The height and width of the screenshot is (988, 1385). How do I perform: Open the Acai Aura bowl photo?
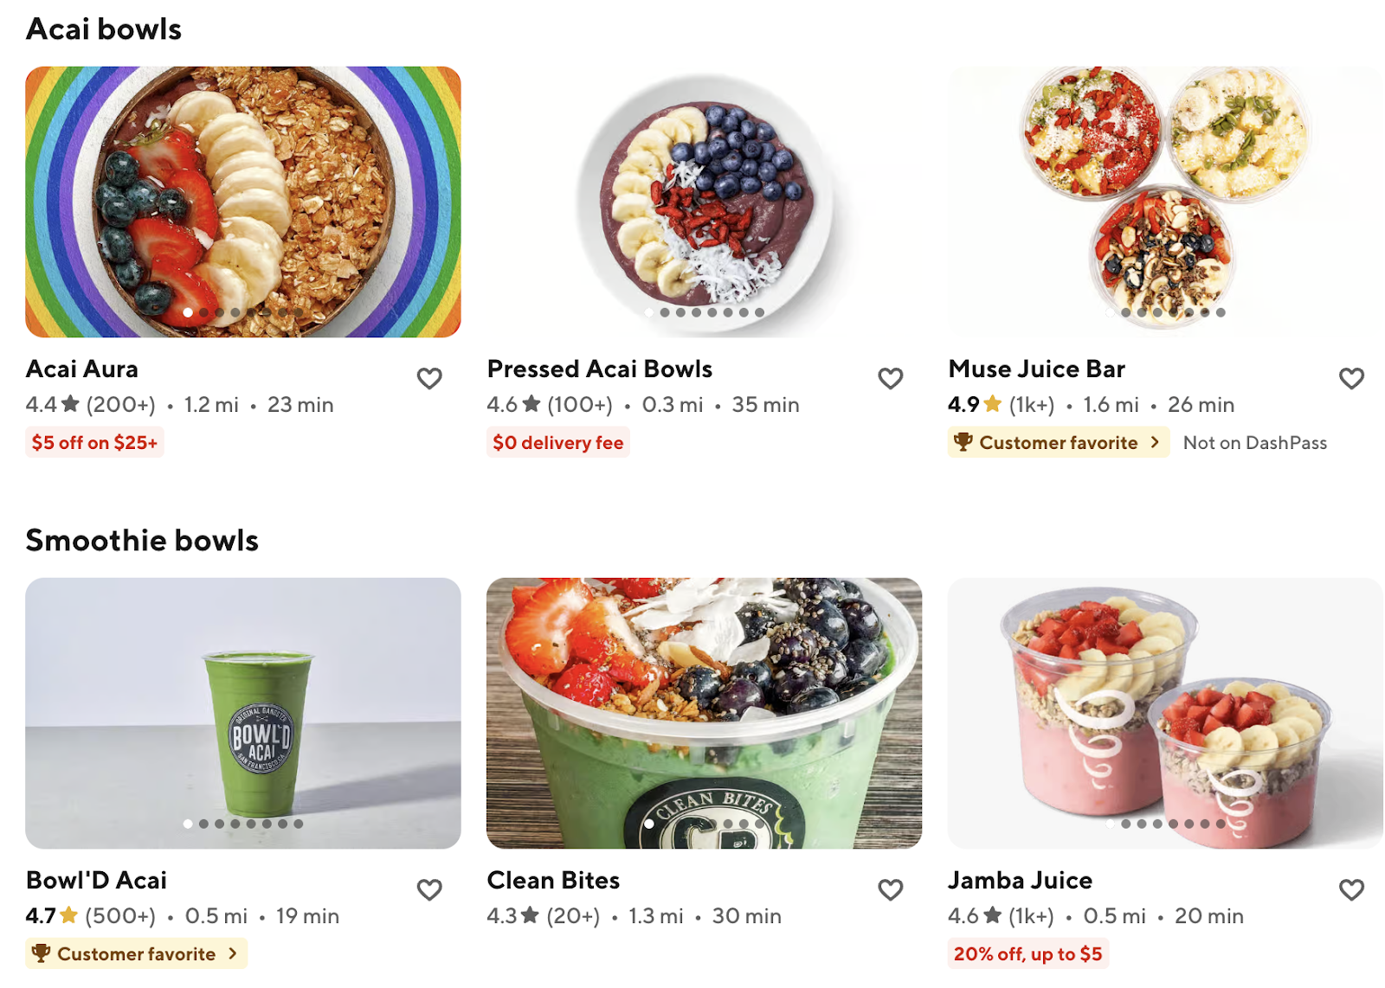[243, 202]
